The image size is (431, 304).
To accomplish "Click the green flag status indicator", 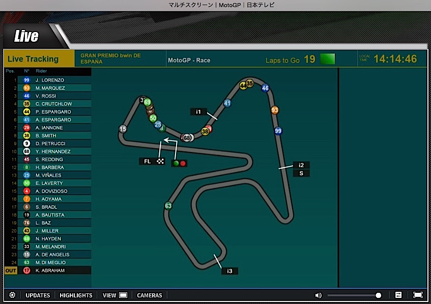I will tap(328, 59).
